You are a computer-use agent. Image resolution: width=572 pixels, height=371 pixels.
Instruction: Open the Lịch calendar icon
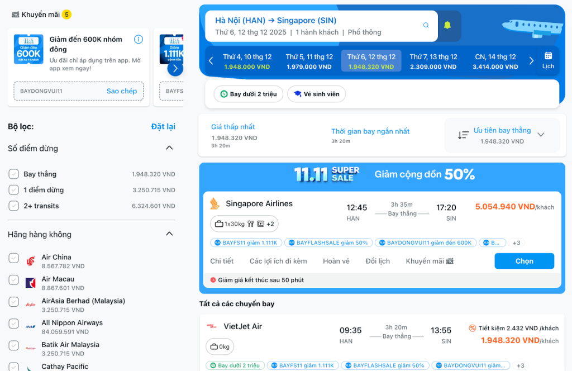tap(548, 60)
